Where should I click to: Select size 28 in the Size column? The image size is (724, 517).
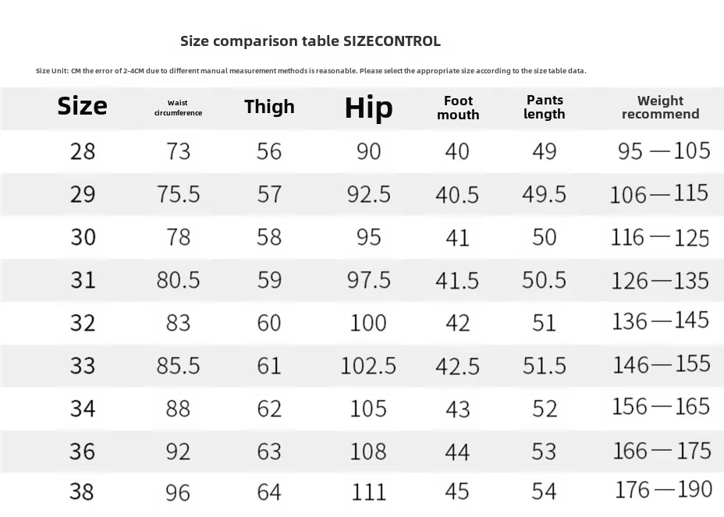coord(83,150)
